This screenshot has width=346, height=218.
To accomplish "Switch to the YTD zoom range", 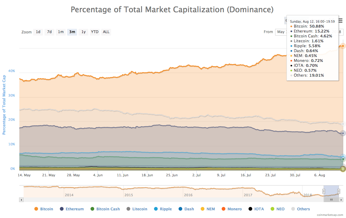I will [94, 32].
